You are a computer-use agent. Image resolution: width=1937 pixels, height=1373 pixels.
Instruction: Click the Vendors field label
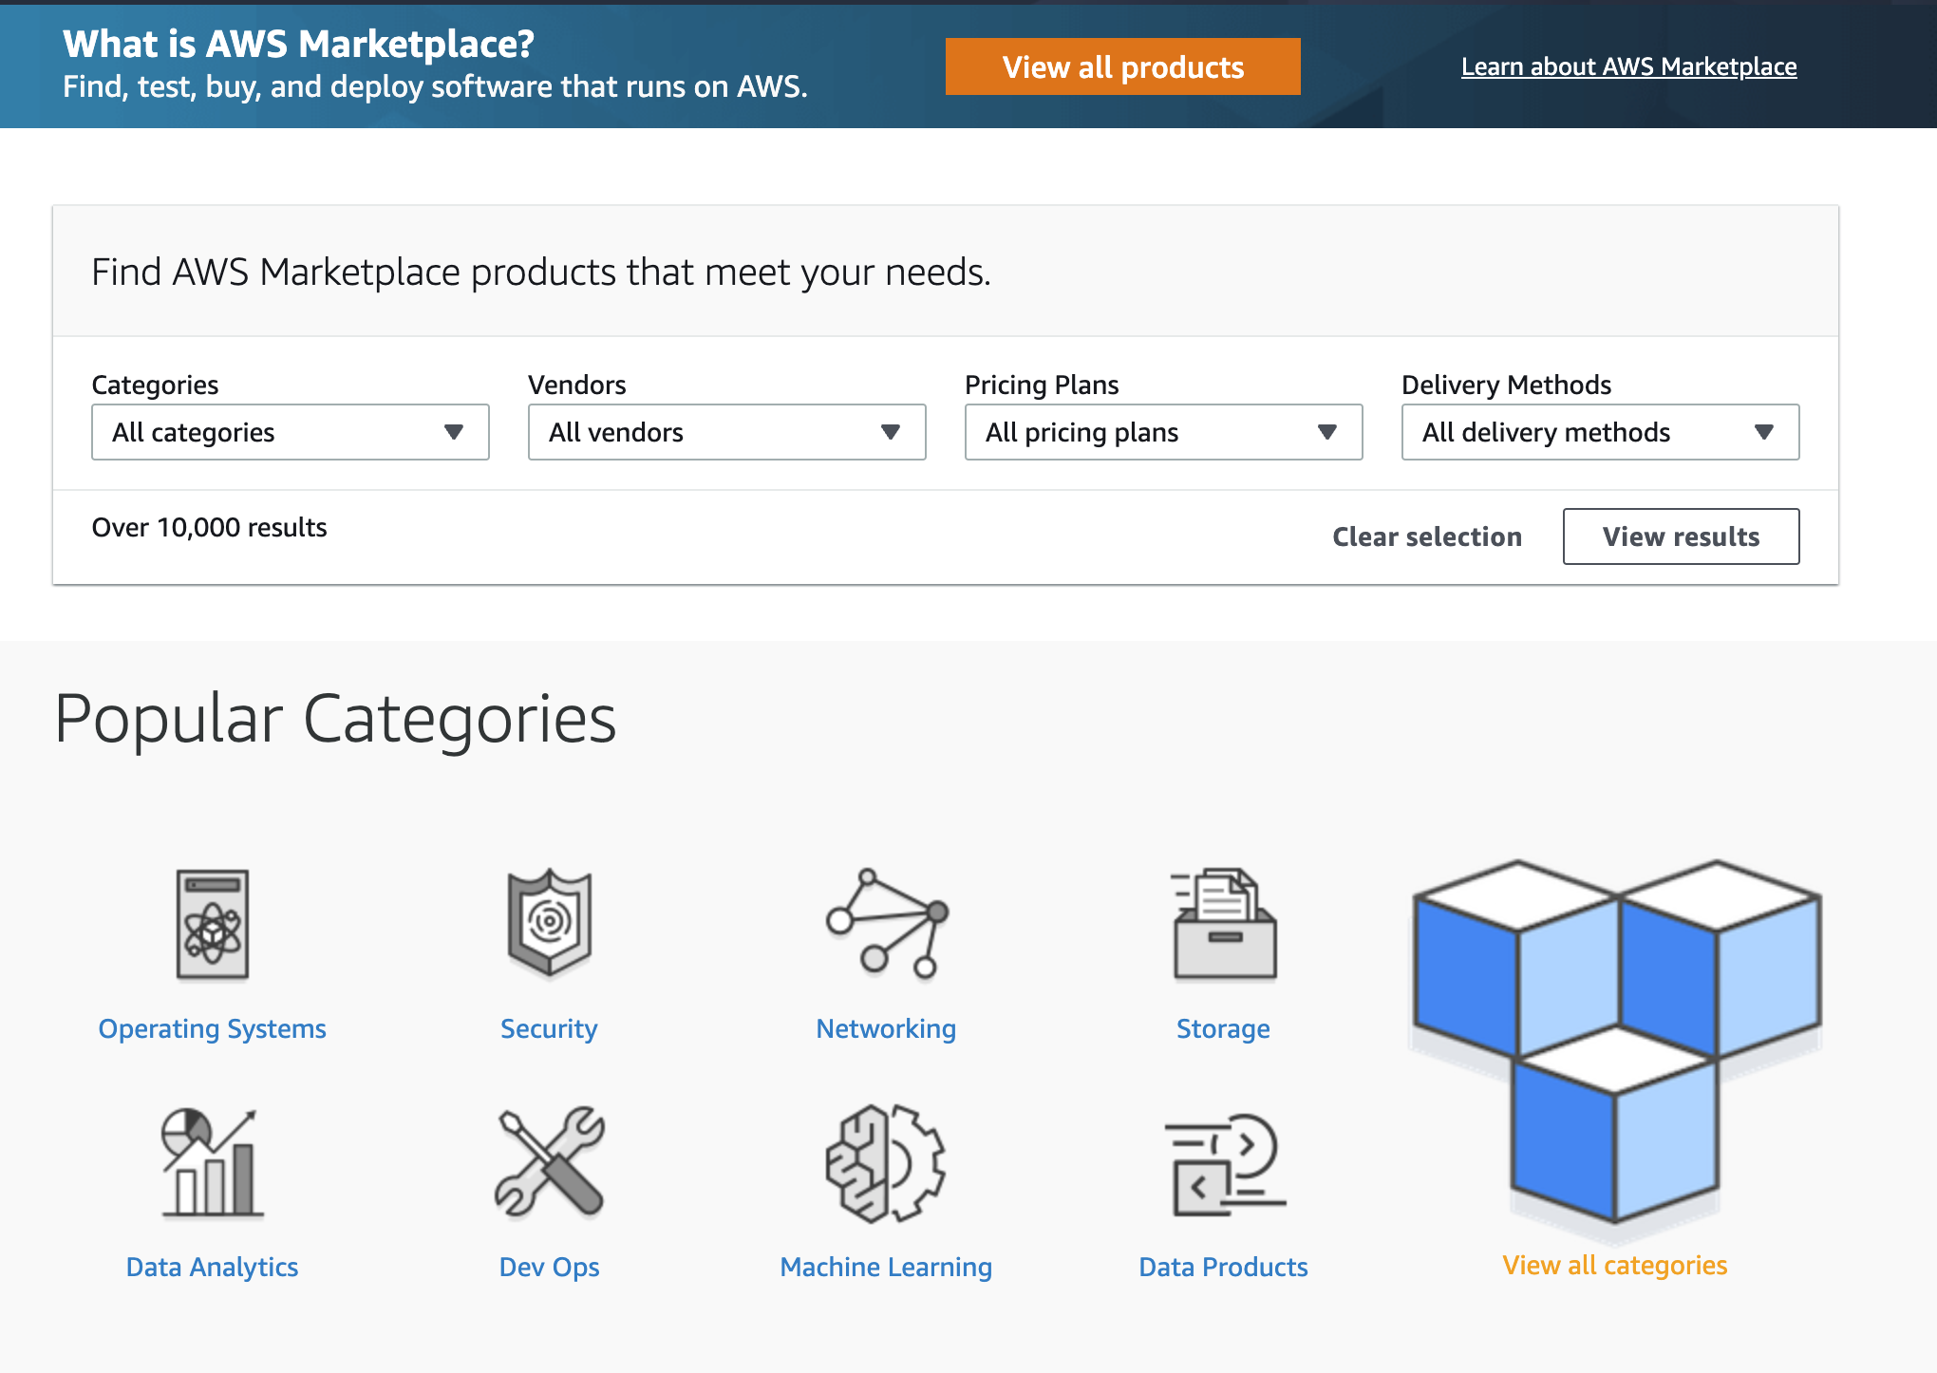tap(577, 385)
